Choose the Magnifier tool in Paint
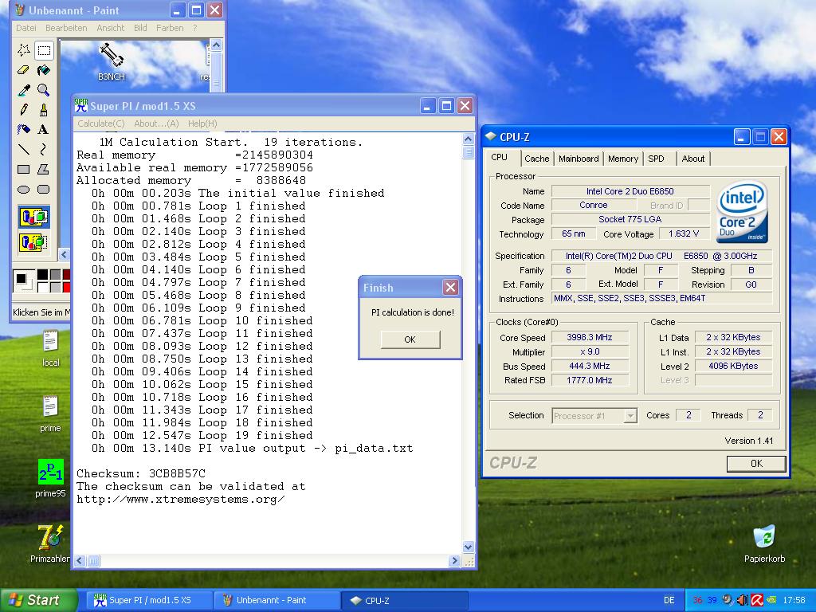 [x=44, y=90]
